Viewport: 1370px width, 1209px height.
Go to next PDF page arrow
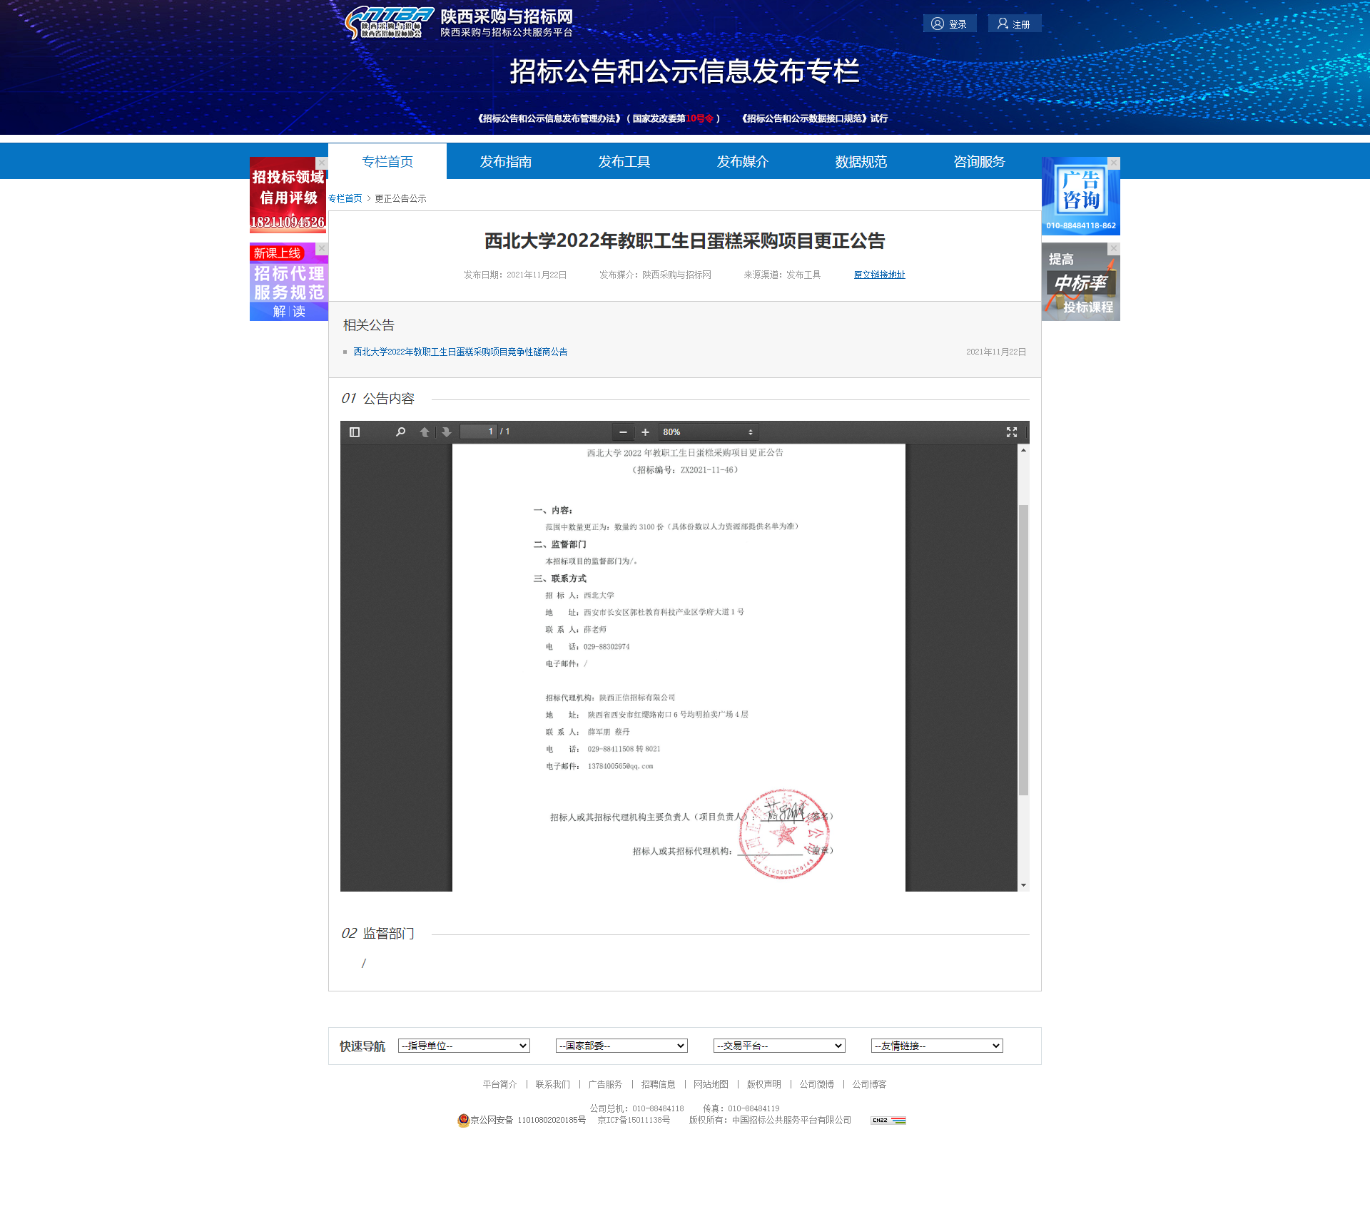(x=447, y=432)
